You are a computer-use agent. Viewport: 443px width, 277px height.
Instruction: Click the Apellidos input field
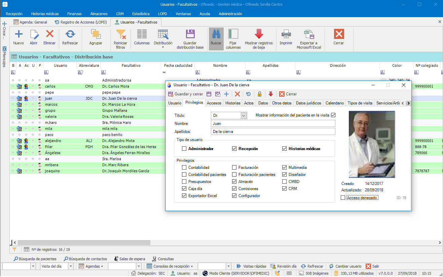[x=273, y=132]
